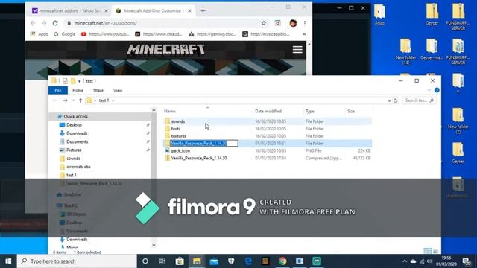Open the Apps bookmarks shortcut
The height and width of the screenshot is (268, 477).
tap(39, 34)
